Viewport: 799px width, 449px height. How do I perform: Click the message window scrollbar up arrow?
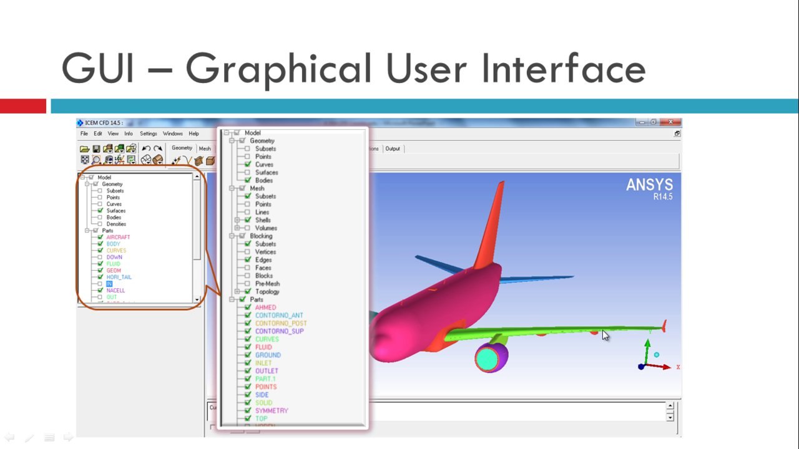tap(670, 406)
